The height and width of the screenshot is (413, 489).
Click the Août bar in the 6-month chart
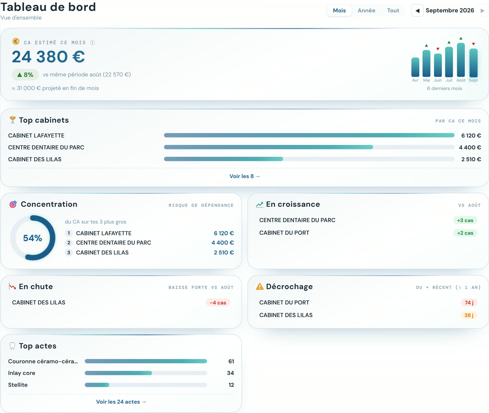[x=461, y=60]
